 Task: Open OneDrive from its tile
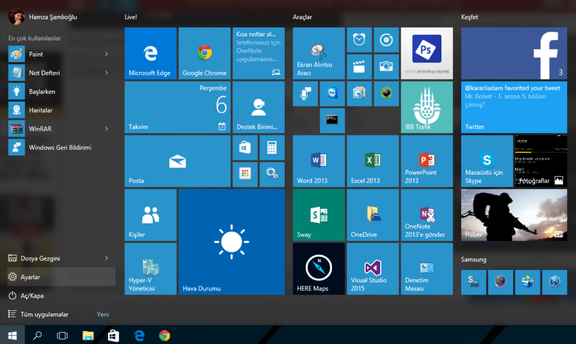pos(372,215)
